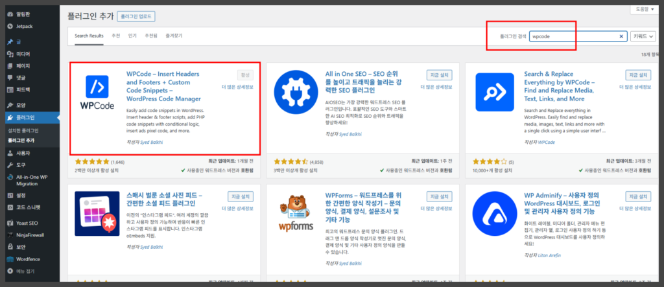This screenshot has height=287, width=664.
Task: Open the All-in-One WP Migration icon
Action: [x=10, y=177]
